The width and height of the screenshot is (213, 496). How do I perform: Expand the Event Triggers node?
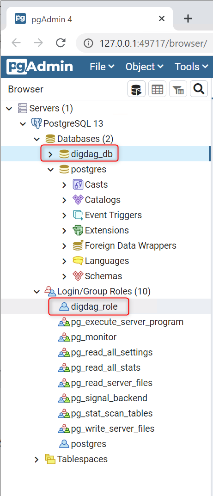(65, 215)
